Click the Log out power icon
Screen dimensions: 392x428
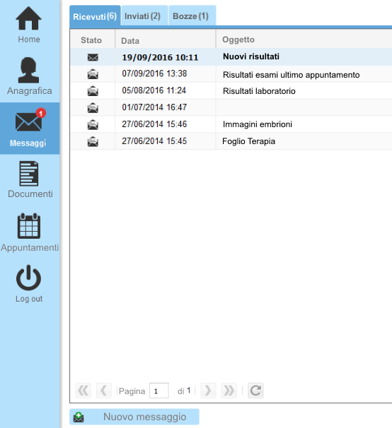click(x=28, y=278)
